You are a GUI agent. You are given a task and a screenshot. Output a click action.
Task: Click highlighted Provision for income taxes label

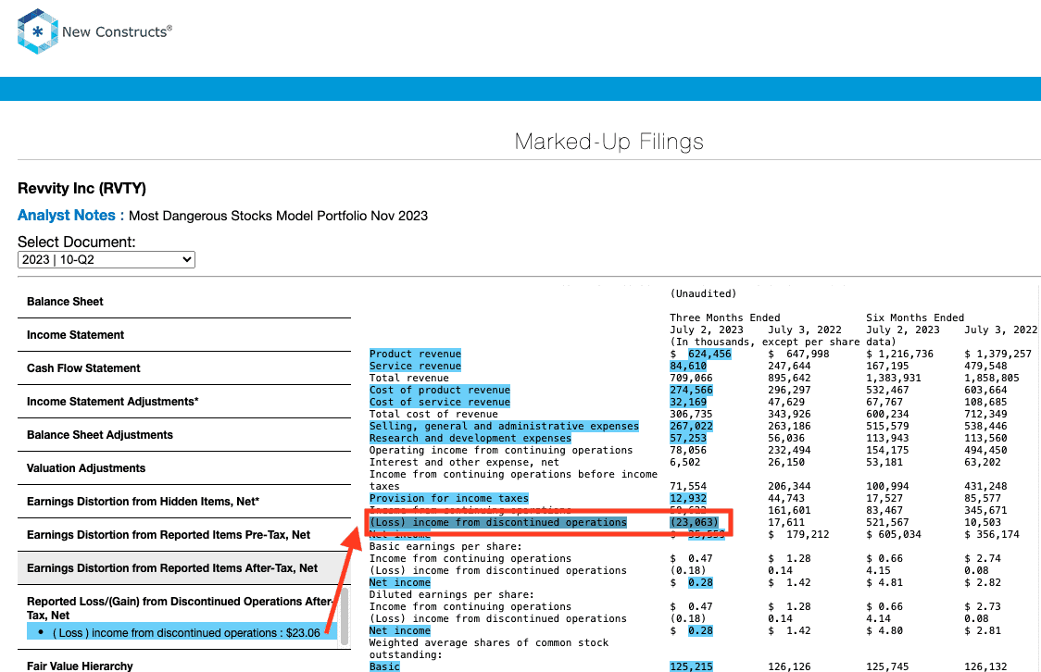[x=449, y=499]
